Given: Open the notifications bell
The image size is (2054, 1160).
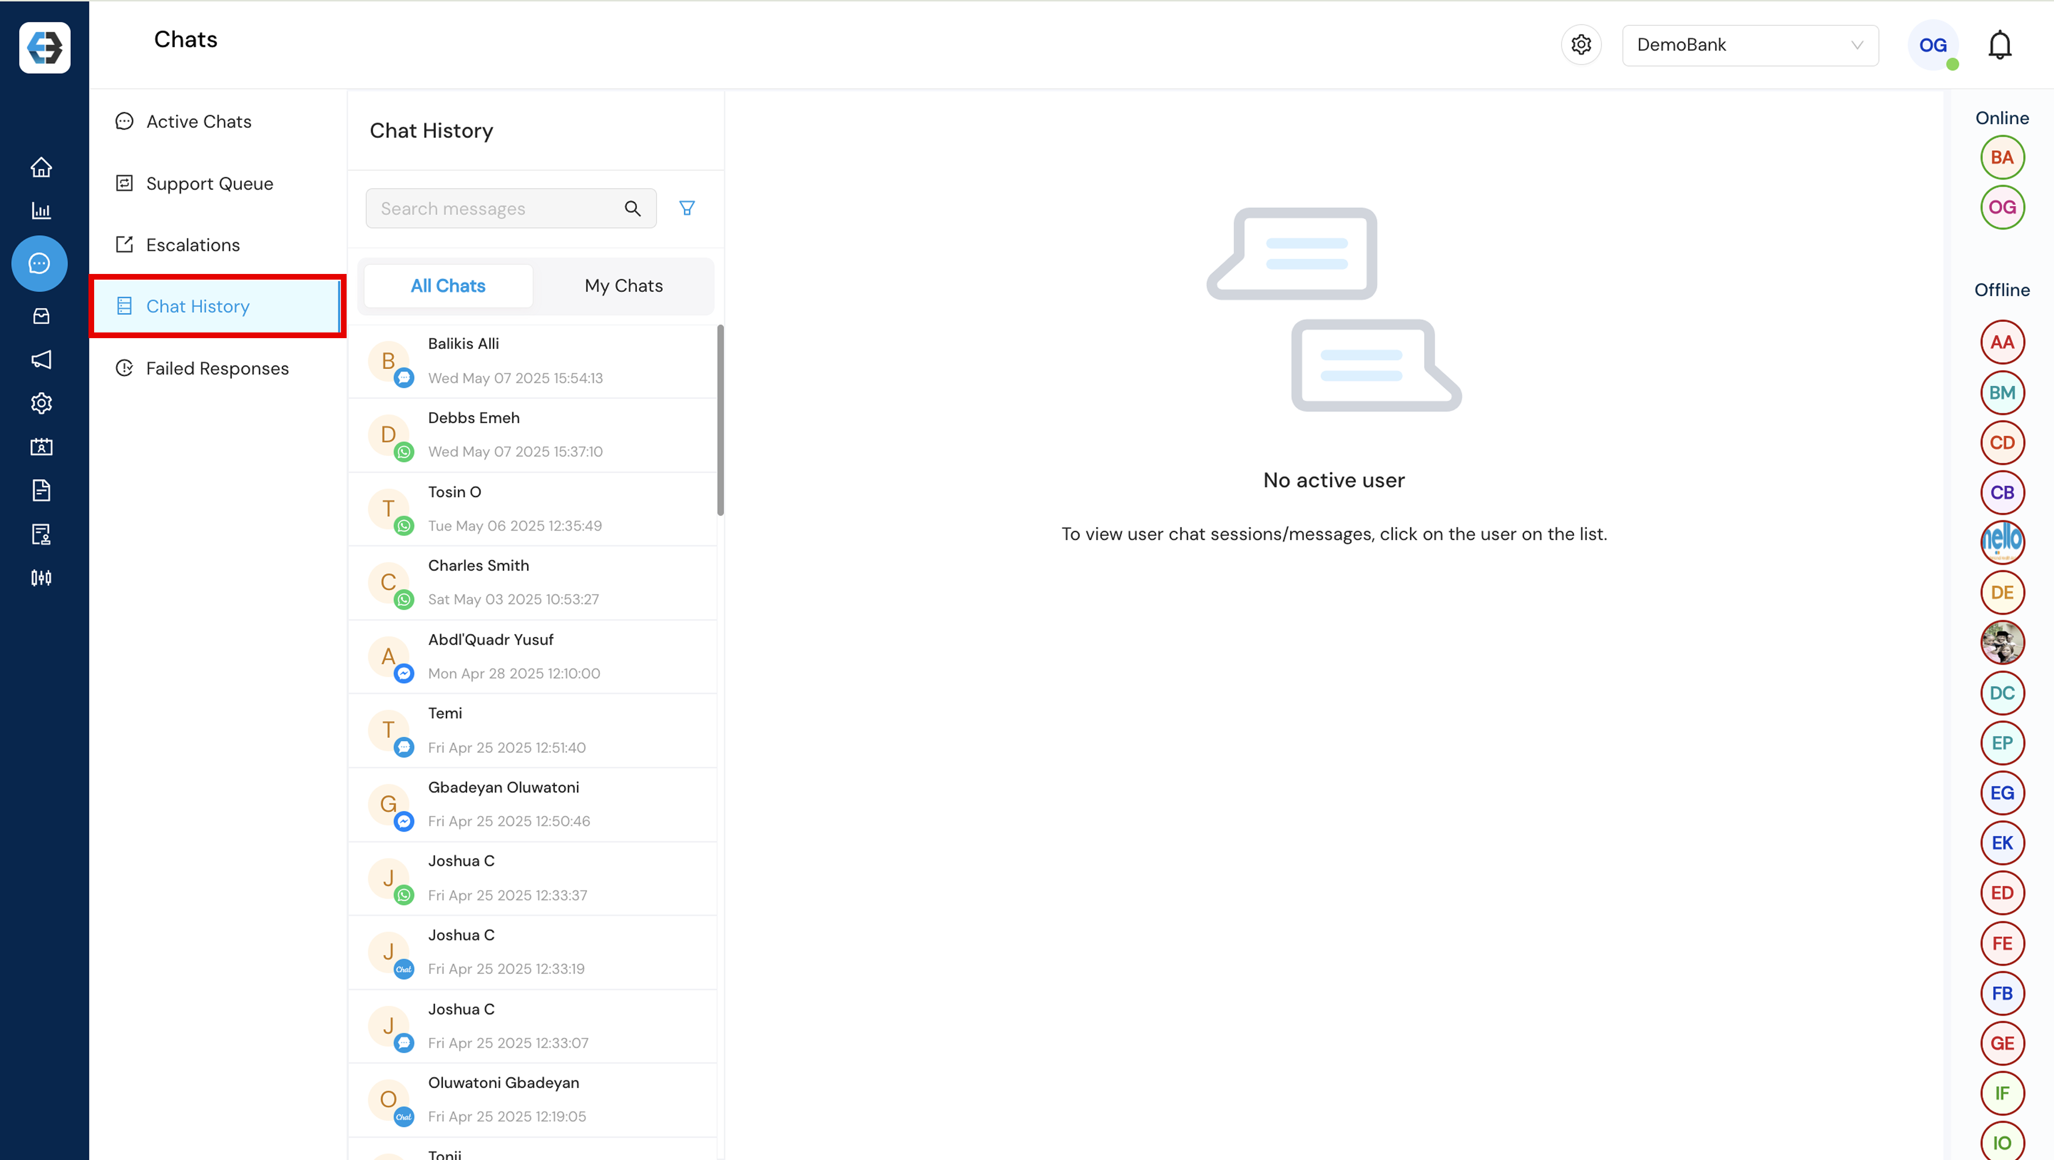Looking at the screenshot, I should (x=2000, y=45).
